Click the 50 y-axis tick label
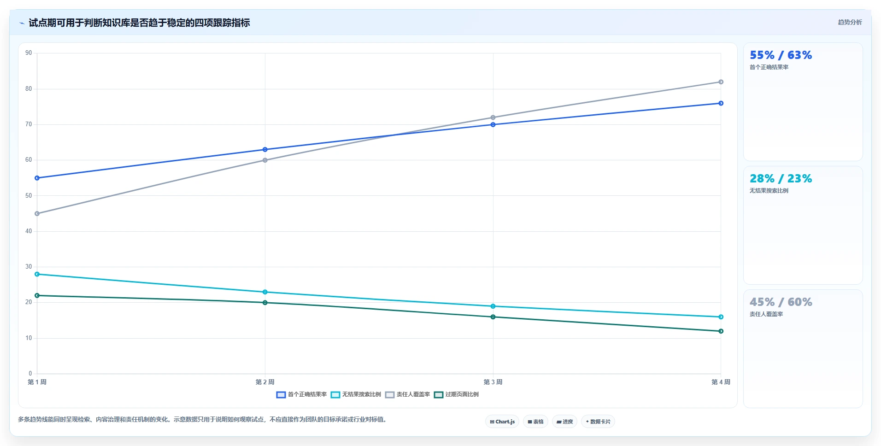This screenshot has width=881, height=446. coord(29,196)
